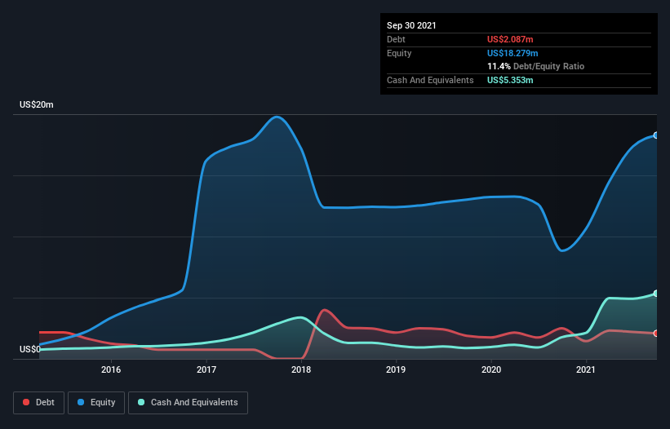This screenshot has width=670, height=429.
Task: Click the Debt row label in tooltip
Action: pos(396,39)
